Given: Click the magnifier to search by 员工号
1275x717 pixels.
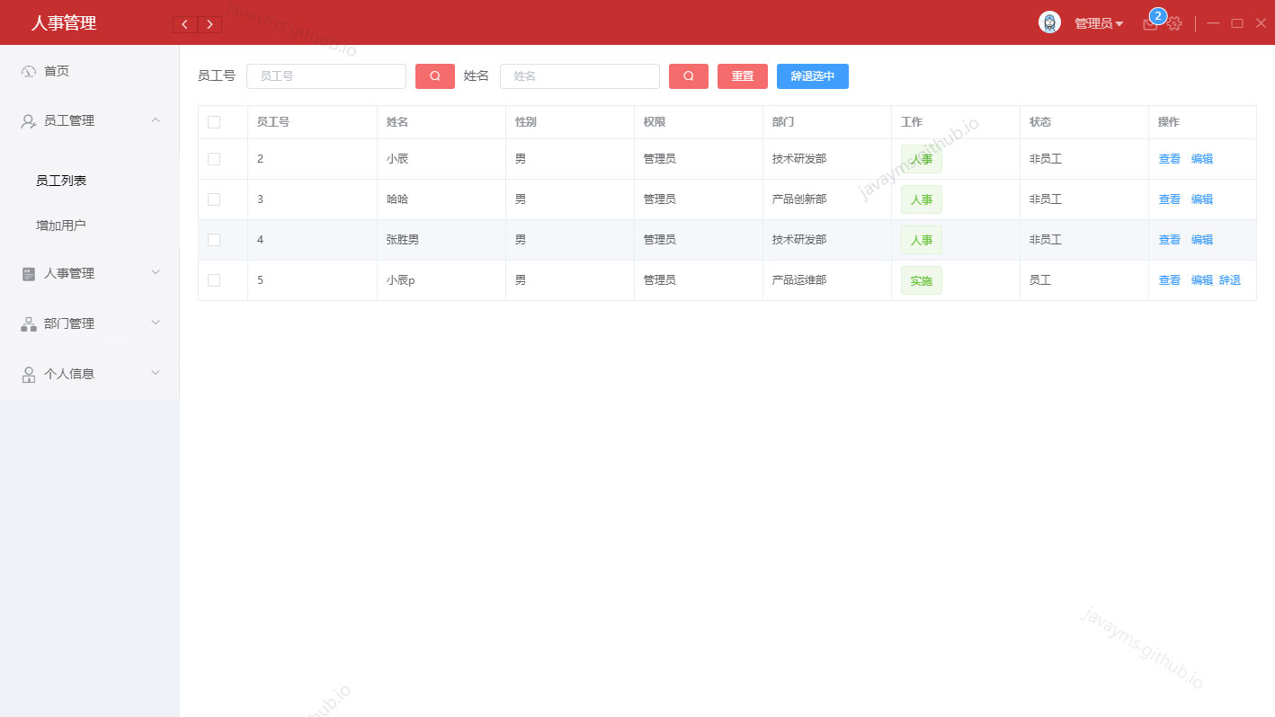Looking at the screenshot, I should point(434,76).
